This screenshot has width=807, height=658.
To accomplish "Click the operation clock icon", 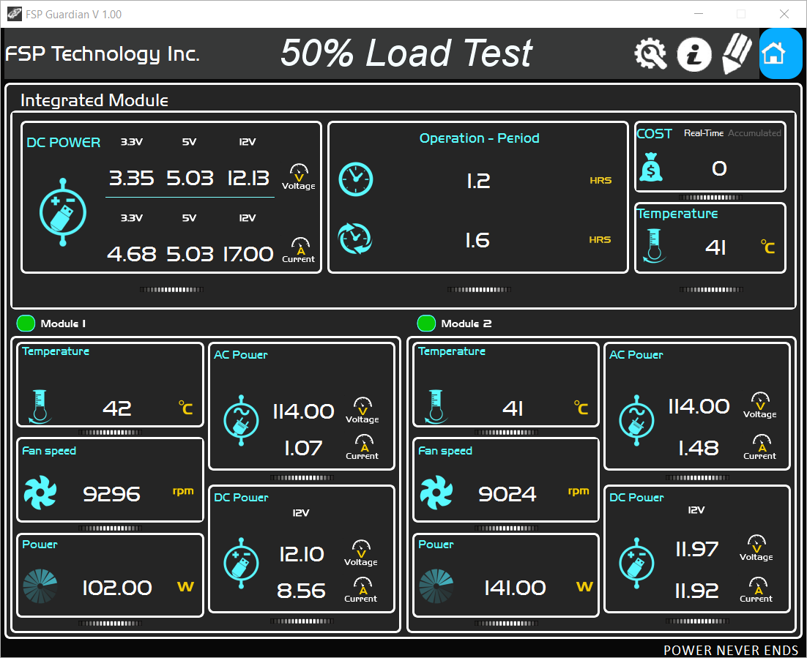I will [x=356, y=179].
